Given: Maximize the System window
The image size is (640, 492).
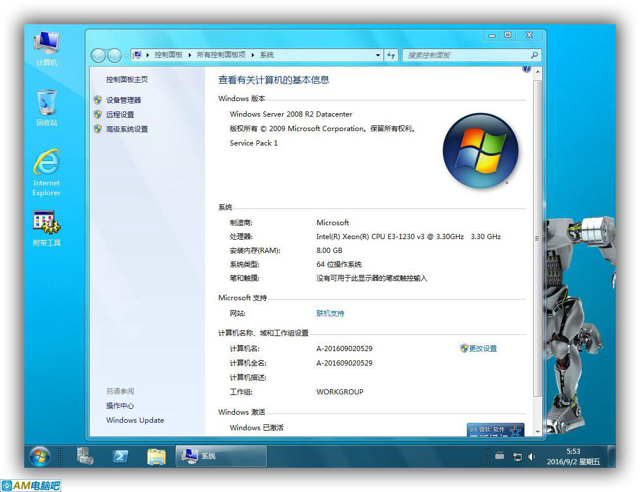Looking at the screenshot, I should (x=508, y=35).
